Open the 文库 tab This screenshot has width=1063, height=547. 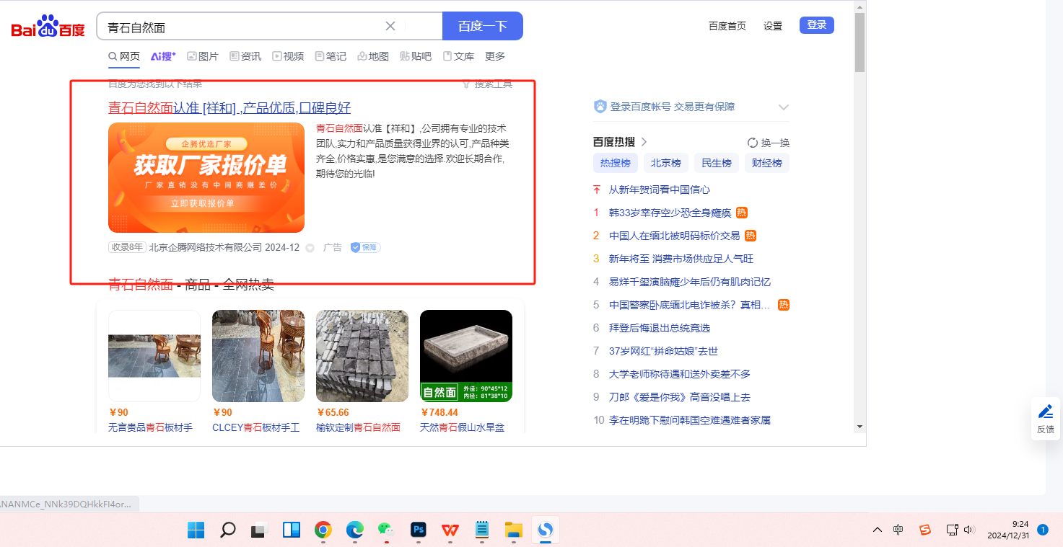pos(458,56)
